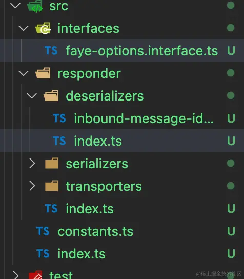Expand the test folder chevron

tap(16, 275)
